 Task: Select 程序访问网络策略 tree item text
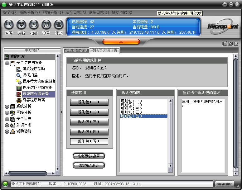[37, 88]
